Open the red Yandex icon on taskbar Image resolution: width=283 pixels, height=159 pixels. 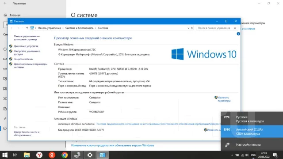[x=52, y=155]
